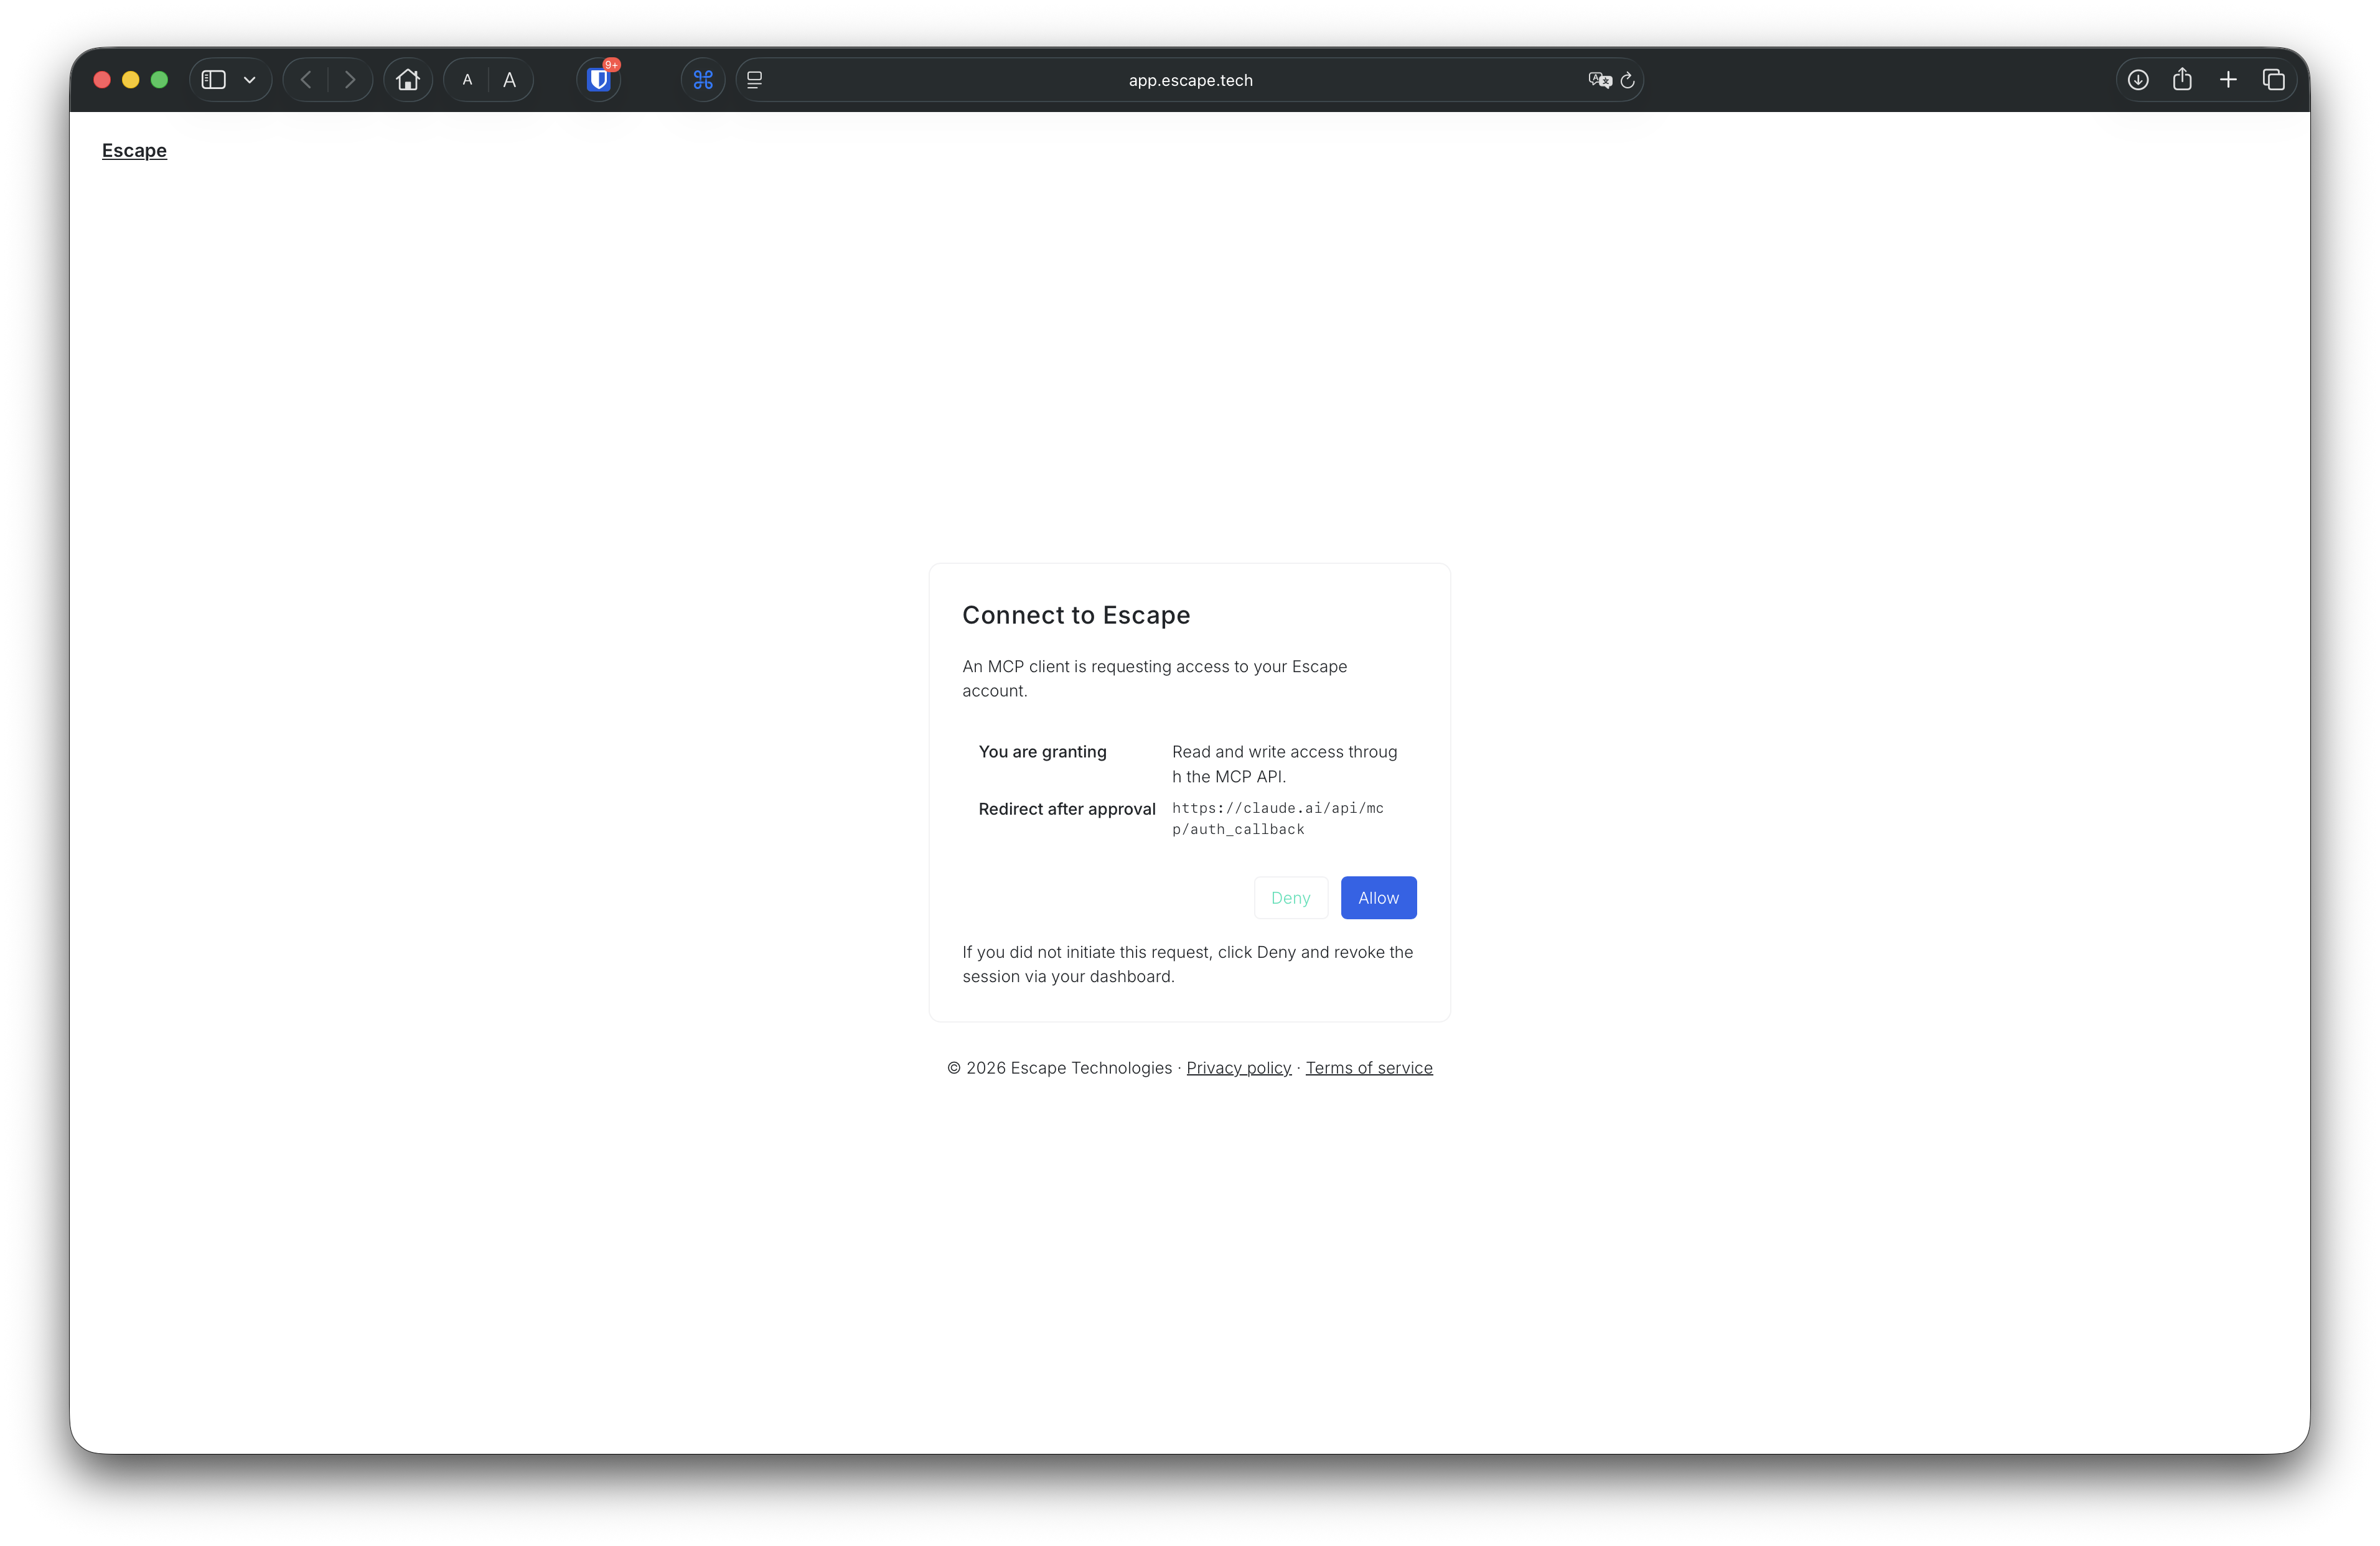Toggle the Safari sidebar visibility

213,79
